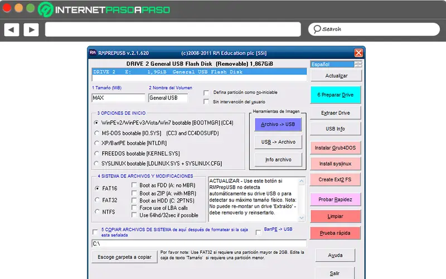Click the Limpiar button

pos(336,217)
